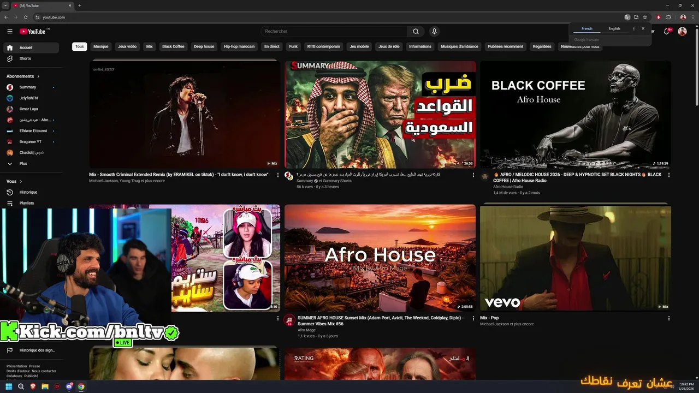The image size is (699, 393).
Task: Open the Elhiwar Ettounsi subscription
Action: [x=31, y=131]
